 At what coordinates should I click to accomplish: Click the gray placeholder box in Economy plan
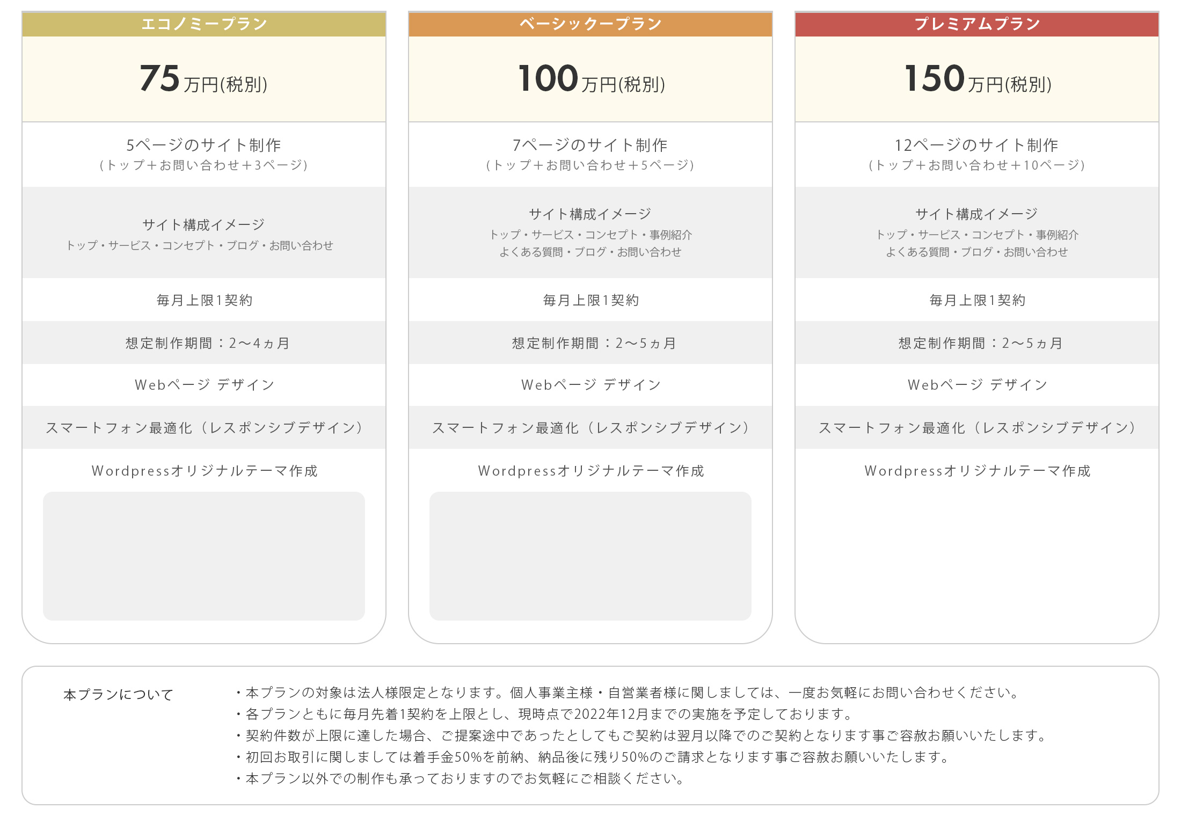point(204,556)
